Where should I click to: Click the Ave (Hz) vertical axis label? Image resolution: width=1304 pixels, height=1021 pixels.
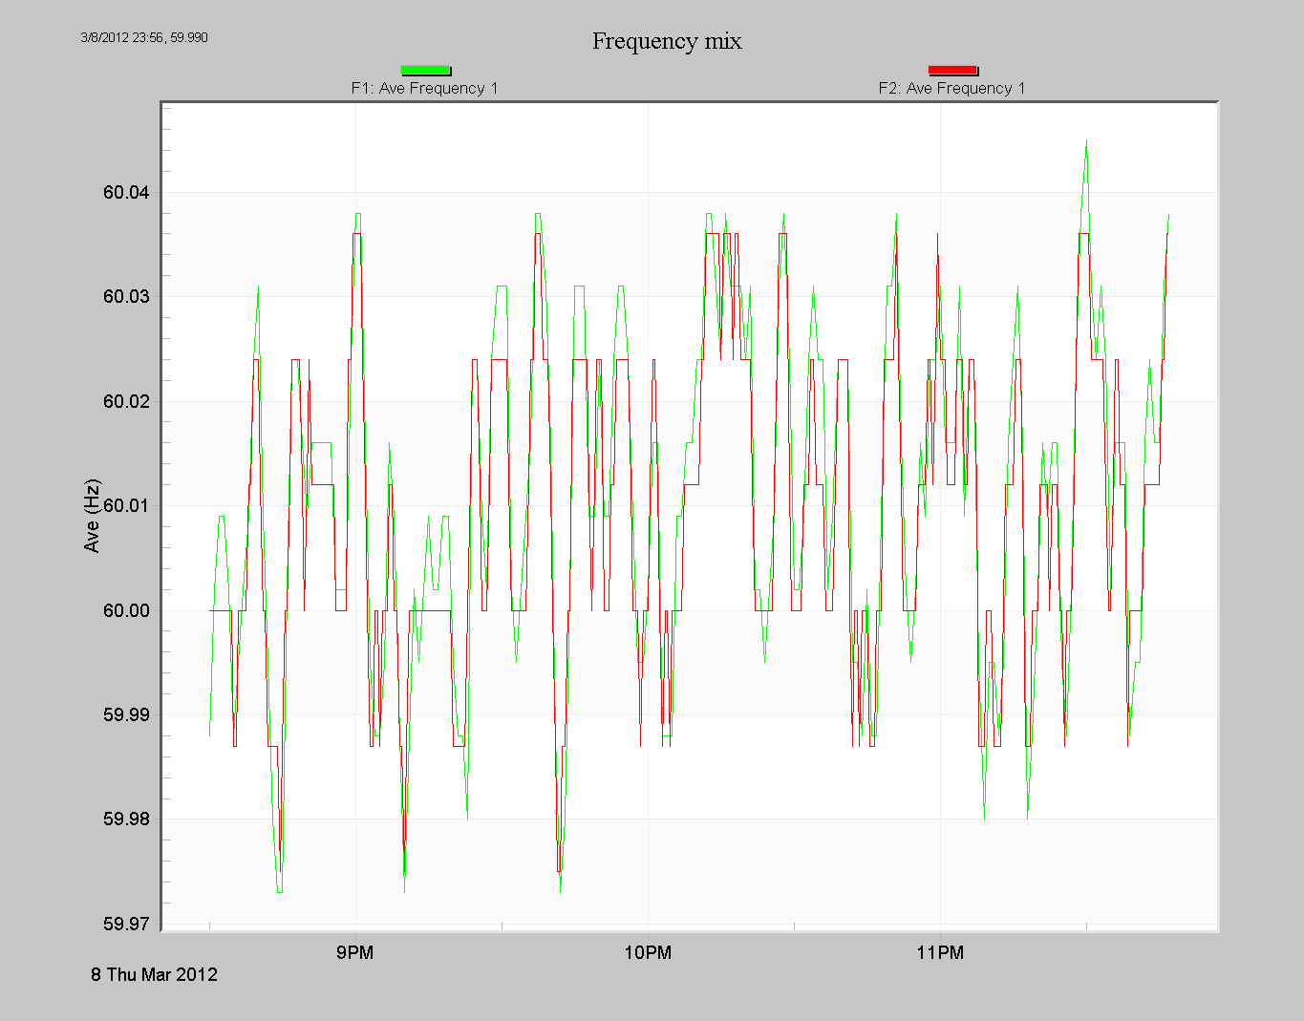93,513
